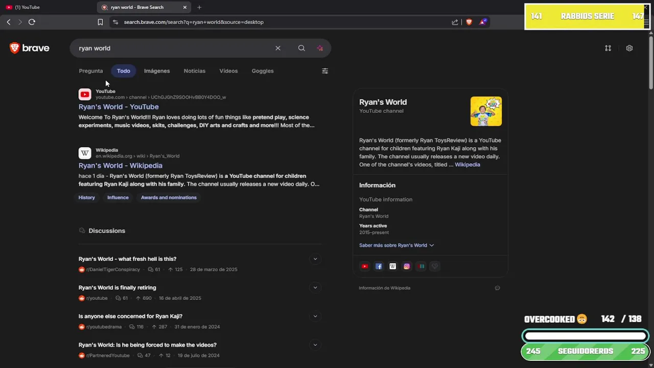Image resolution: width=654 pixels, height=368 pixels.
Task: Open AI answer sparkle icon
Action: (x=320, y=48)
